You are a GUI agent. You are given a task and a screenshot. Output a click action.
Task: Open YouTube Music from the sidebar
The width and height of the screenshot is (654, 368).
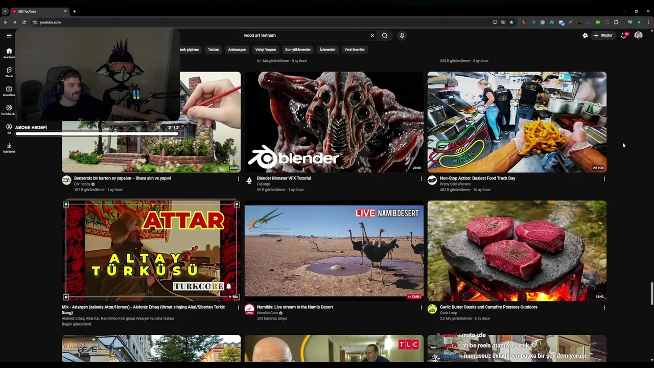click(9, 109)
